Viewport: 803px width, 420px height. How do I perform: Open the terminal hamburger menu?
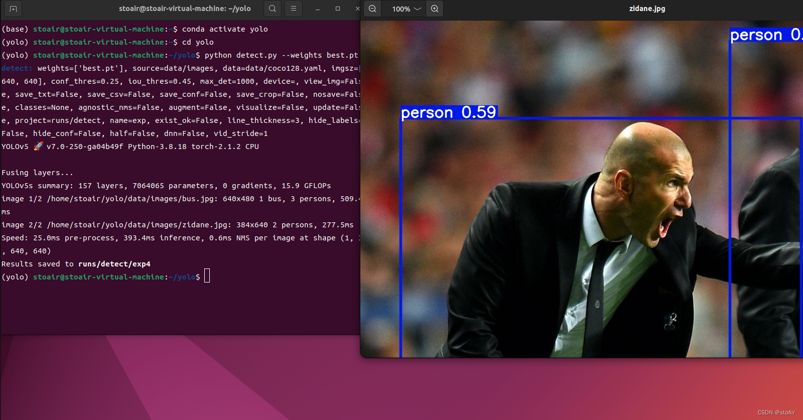point(294,9)
